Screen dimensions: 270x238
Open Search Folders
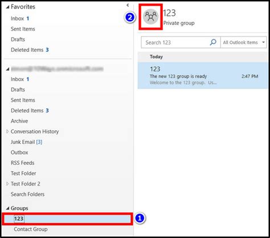pos(28,194)
